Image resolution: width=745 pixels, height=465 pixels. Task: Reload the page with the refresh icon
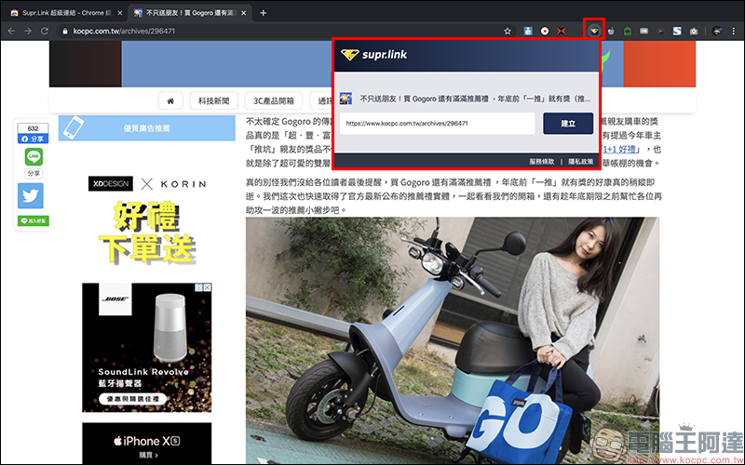point(44,31)
